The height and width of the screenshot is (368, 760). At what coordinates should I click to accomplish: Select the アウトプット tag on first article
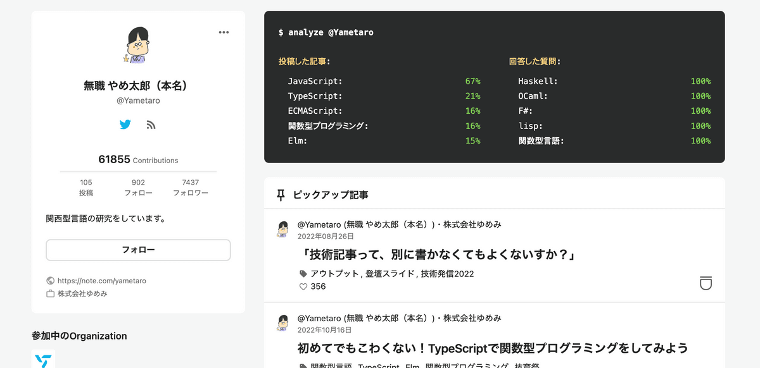click(335, 274)
